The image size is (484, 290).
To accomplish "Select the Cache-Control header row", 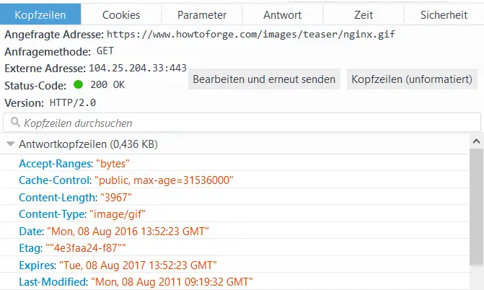I will point(234,180).
